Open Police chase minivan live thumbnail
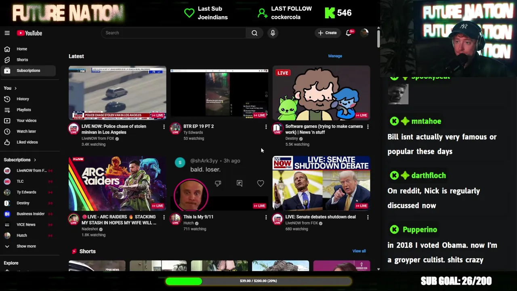Viewport: 517px width, 291px height. [117, 93]
